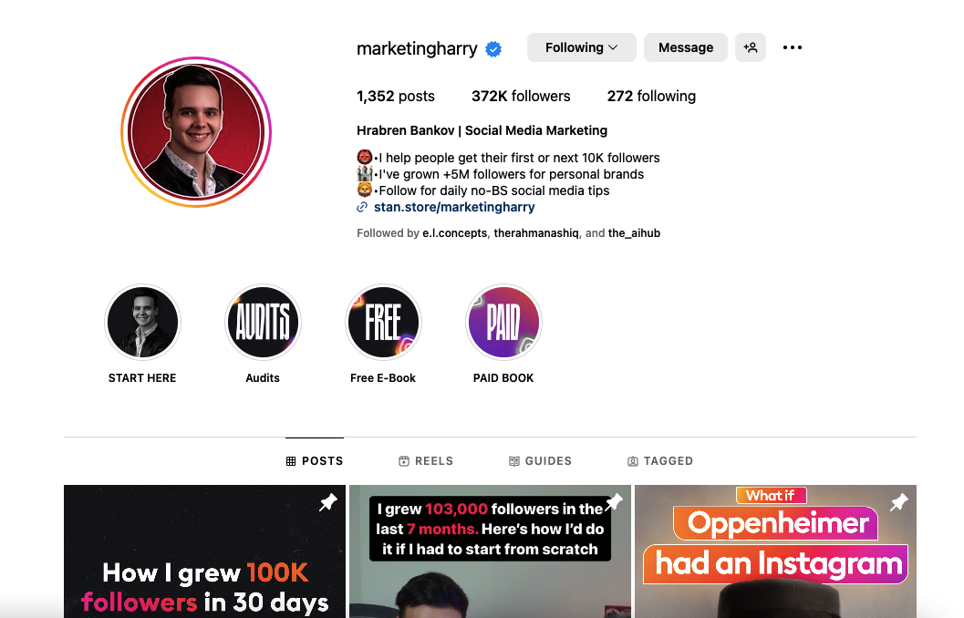Select the POSTS tab
Image resolution: width=964 pixels, height=618 pixels.
pos(314,460)
